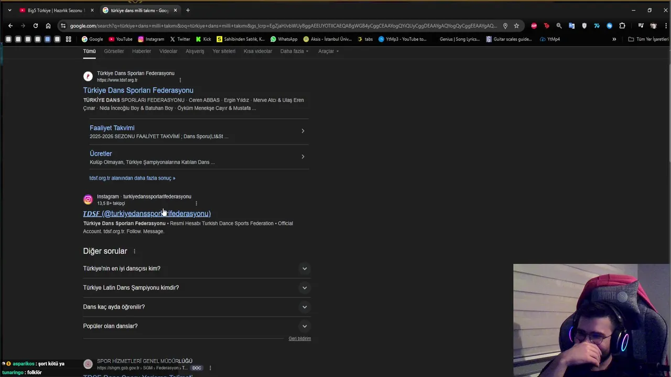This screenshot has width=671, height=377.
Task: Open the DOC options for SGM result
Action: click(x=210, y=368)
